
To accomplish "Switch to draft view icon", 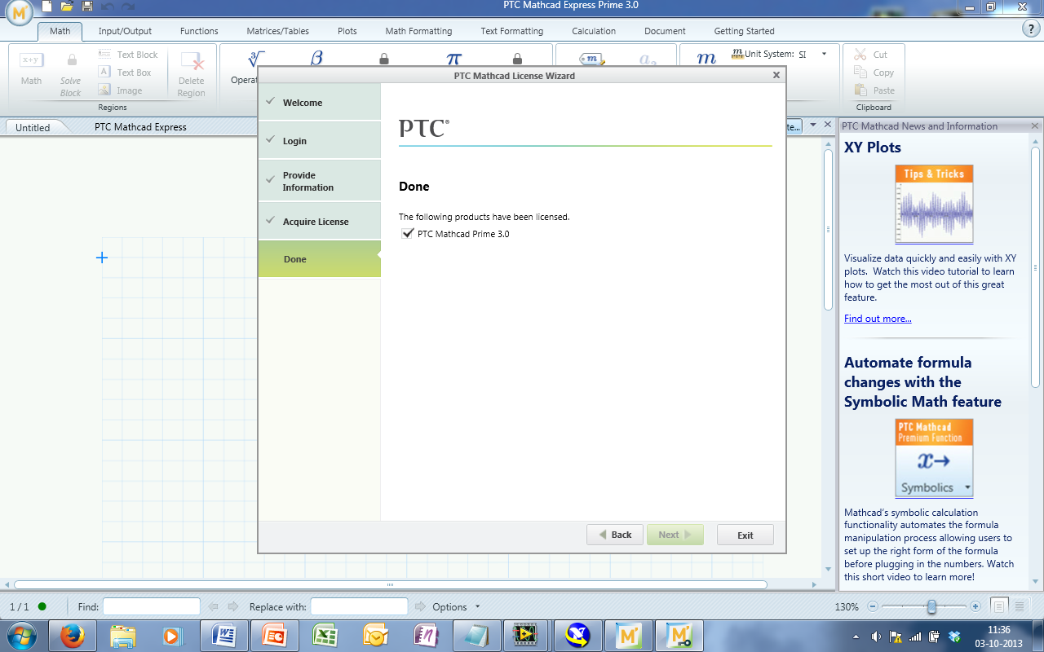I will [x=1019, y=606].
